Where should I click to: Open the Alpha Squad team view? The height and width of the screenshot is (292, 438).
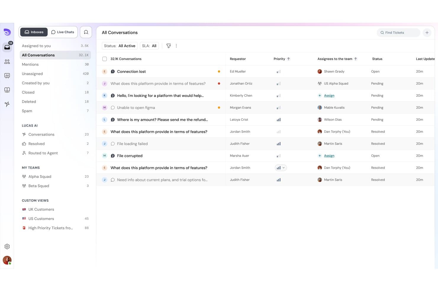click(x=55, y=177)
